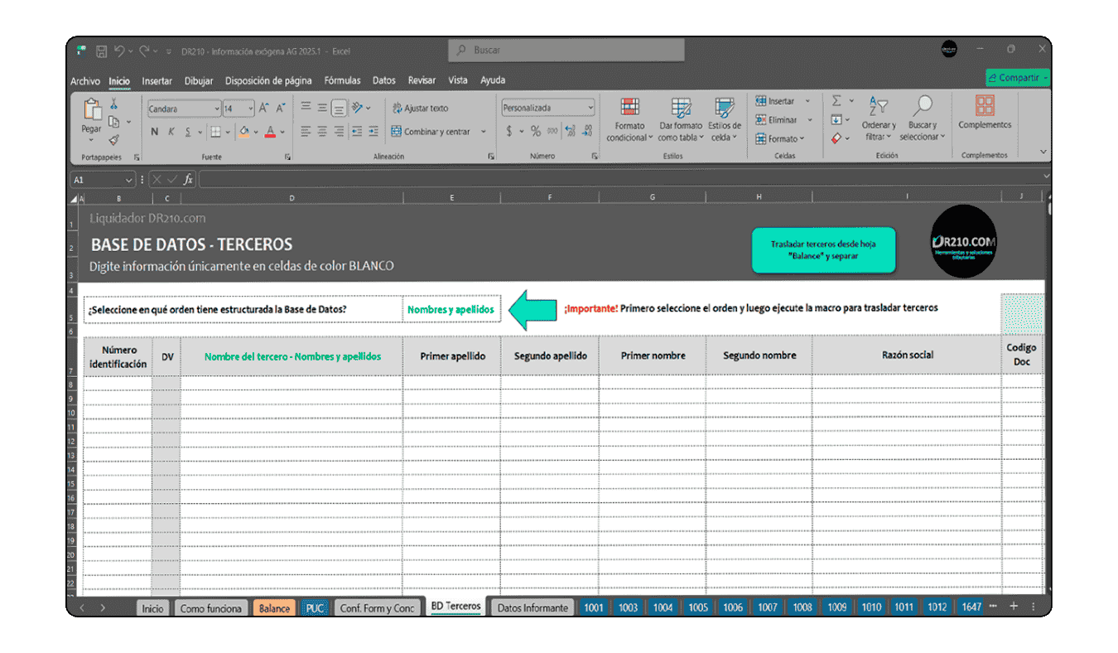Image resolution: width=1118 pixels, height=653 pixels.
Task: Switch to the Fórmulas ribbon tab
Action: tap(342, 80)
